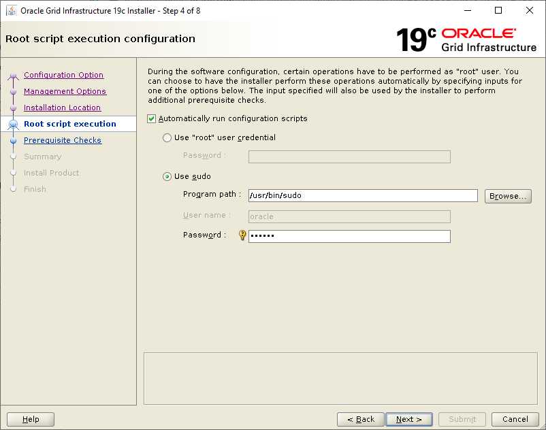Click the Root script execution step bullet
Screen dimensions: 546x430
(13, 124)
